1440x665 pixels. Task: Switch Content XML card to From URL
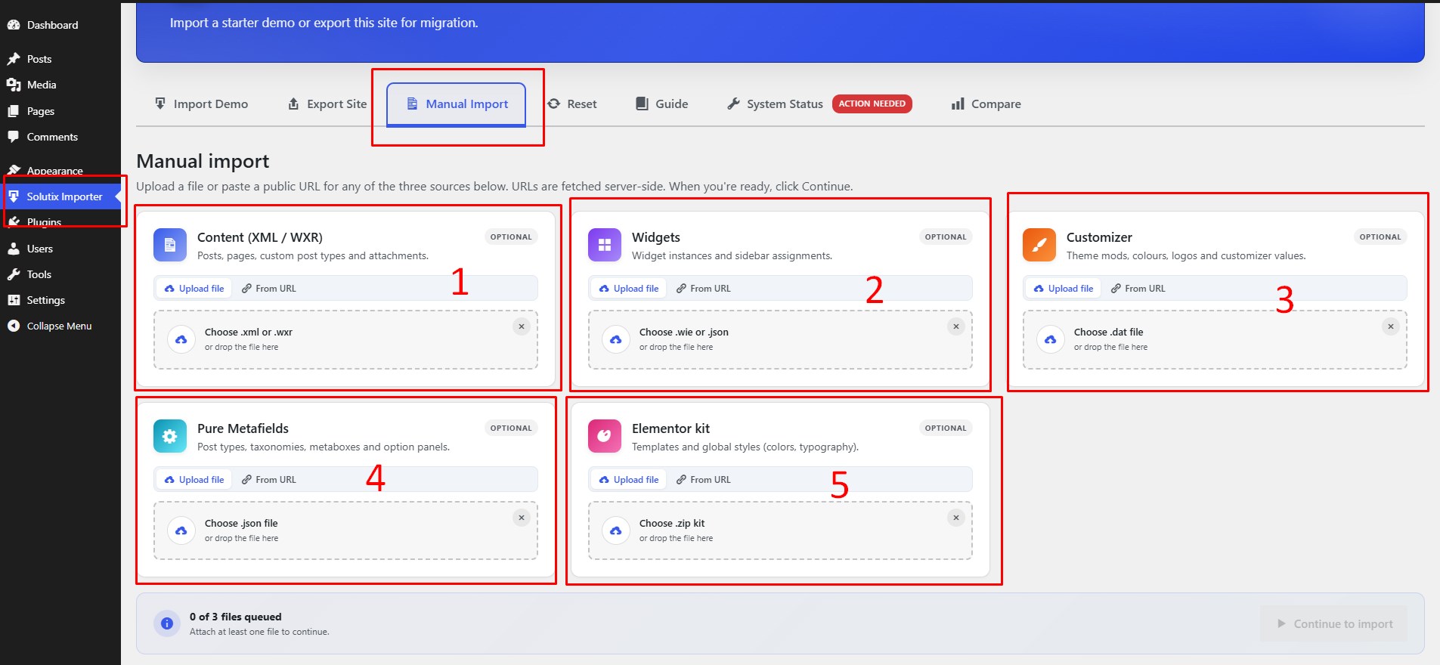click(269, 289)
